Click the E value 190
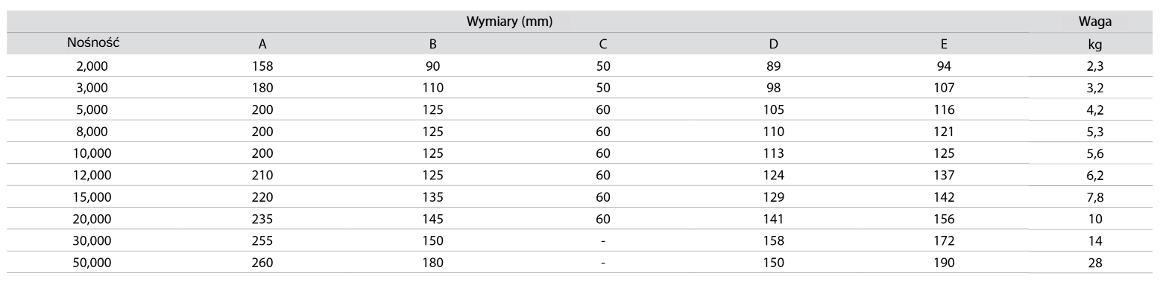Viewport: 1166px width, 285px height. point(944,263)
